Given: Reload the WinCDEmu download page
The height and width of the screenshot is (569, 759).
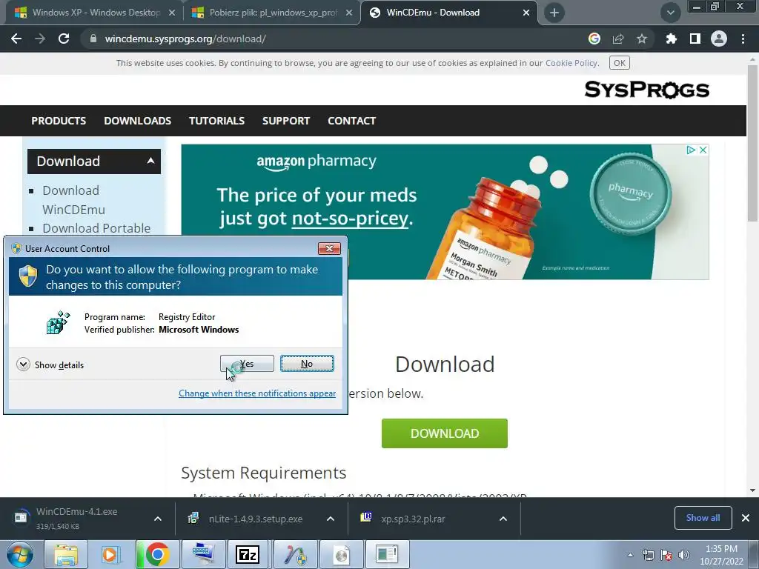Looking at the screenshot, I should [64, 39].
